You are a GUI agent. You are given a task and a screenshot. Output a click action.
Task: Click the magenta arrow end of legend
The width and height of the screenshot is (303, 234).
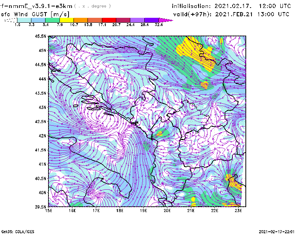pos(166,20)
